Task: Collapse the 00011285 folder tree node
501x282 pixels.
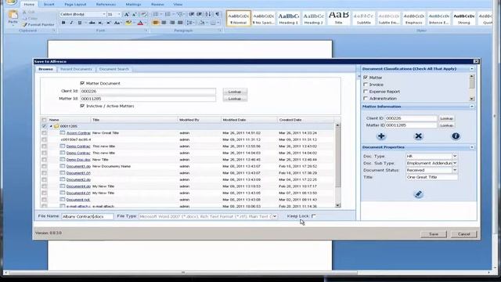Action: (x=51, y=126)
